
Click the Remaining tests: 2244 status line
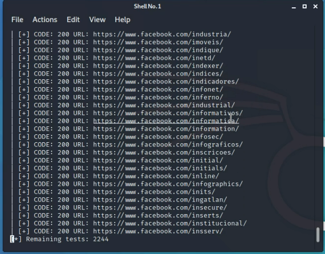(59, 239)
